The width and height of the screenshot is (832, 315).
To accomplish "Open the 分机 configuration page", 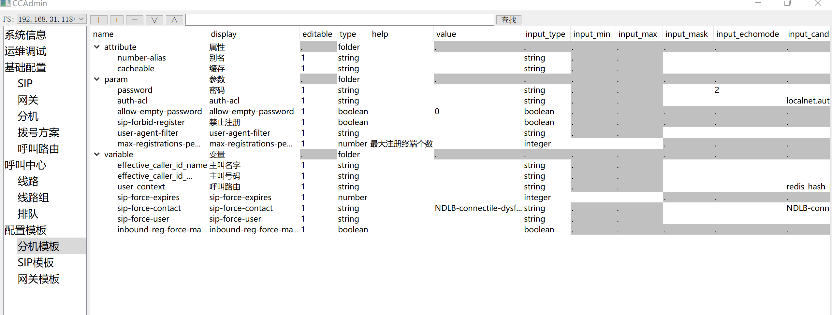I will coord(28,116).
